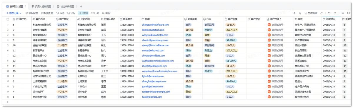This screenshot has width=353, height=108.
Task: Click contact name 郑十一
Action: (x=105, y=66)
